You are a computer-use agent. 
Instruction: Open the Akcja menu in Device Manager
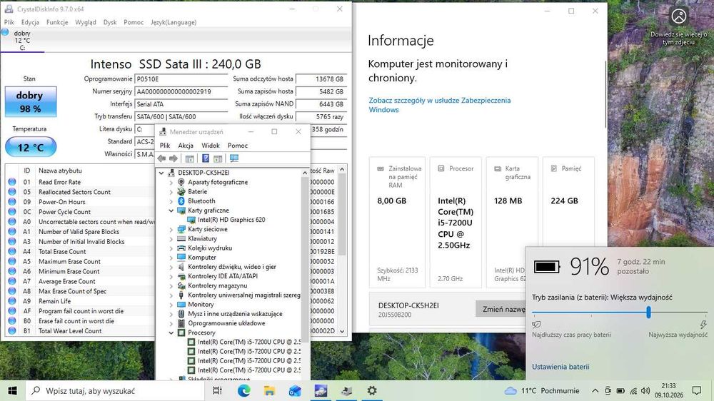pyautogui.click(x=186, y=145)
